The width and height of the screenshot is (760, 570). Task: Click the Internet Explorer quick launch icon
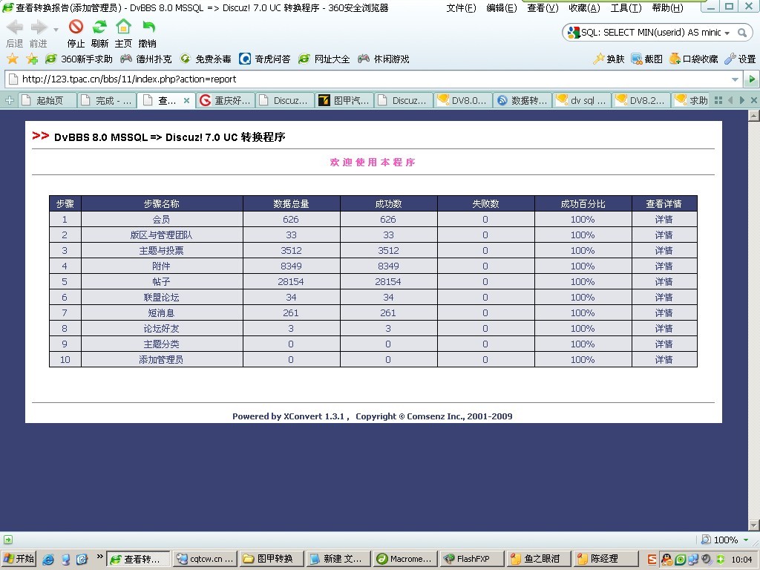point(48,559)
